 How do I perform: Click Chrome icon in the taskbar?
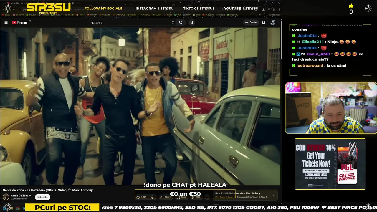(18, 208)
